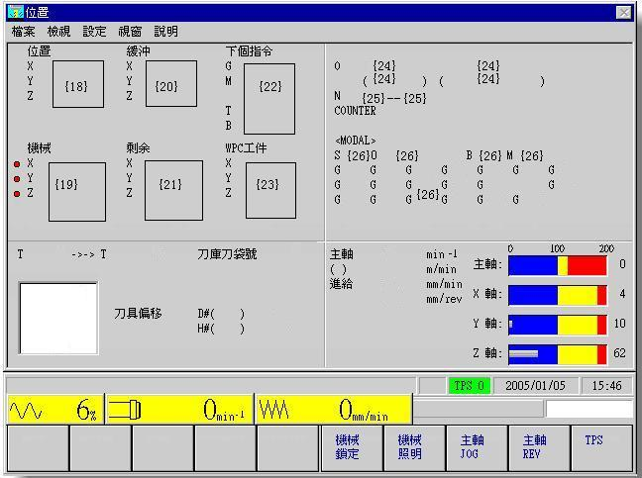The image size is (642, 478).
Task: Open the 檔案 menu
Action: 24,32
